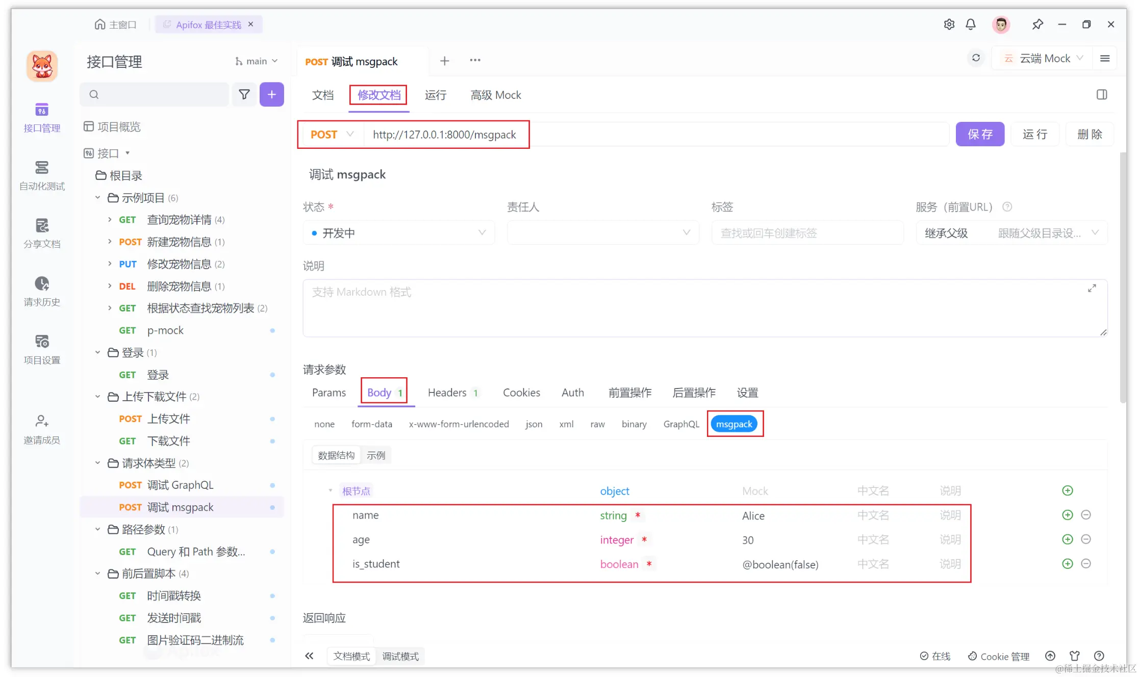Screen dimensions: 1140x677
Task: Open the 开发中 status dropdown
Action: click(x=399, y=232)
